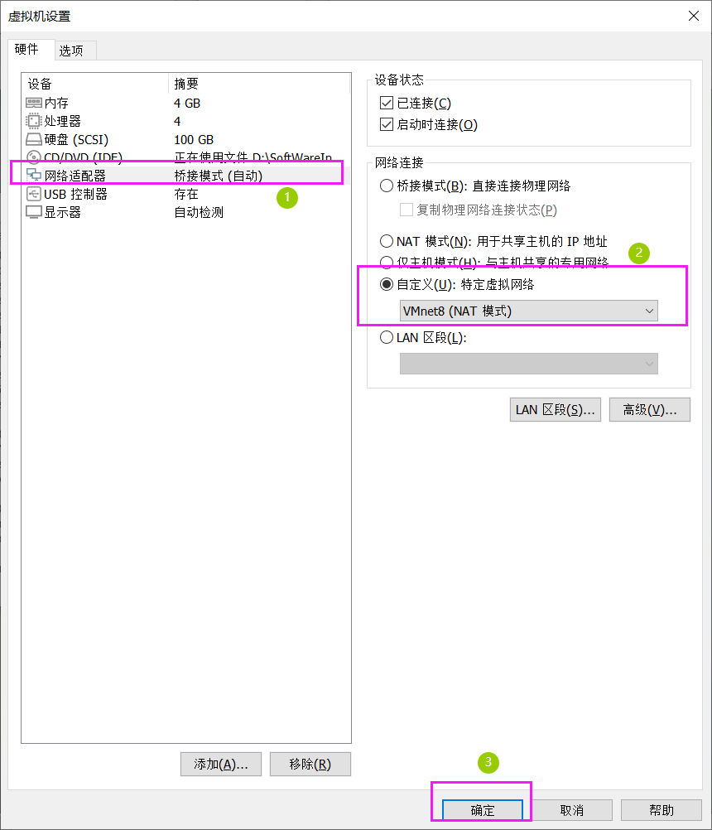The width and height of the screenshot is (712, 830).
Task: Select the CD/DVD (IDE) device icon
Action: pyautogui.click(x=33, y=157)
